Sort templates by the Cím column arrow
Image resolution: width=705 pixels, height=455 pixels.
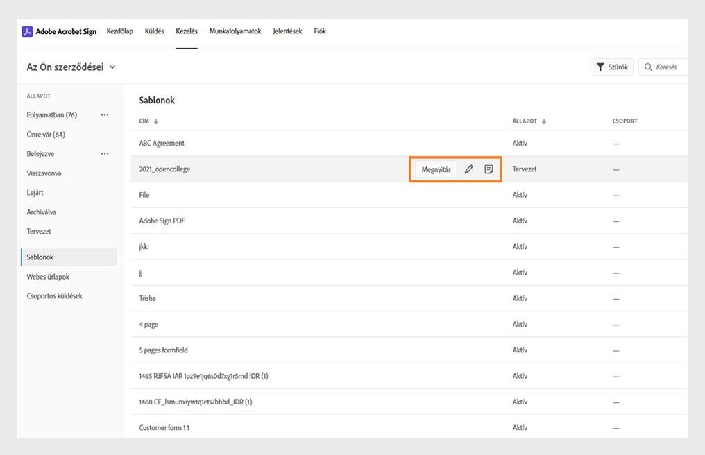(156, 121)
